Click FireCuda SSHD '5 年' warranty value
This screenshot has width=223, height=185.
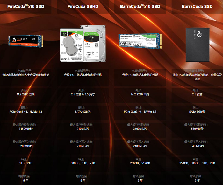point(83,181)
